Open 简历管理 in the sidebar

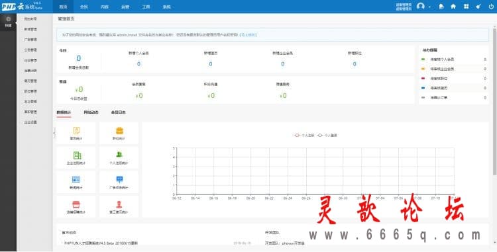tap(30, 81)
